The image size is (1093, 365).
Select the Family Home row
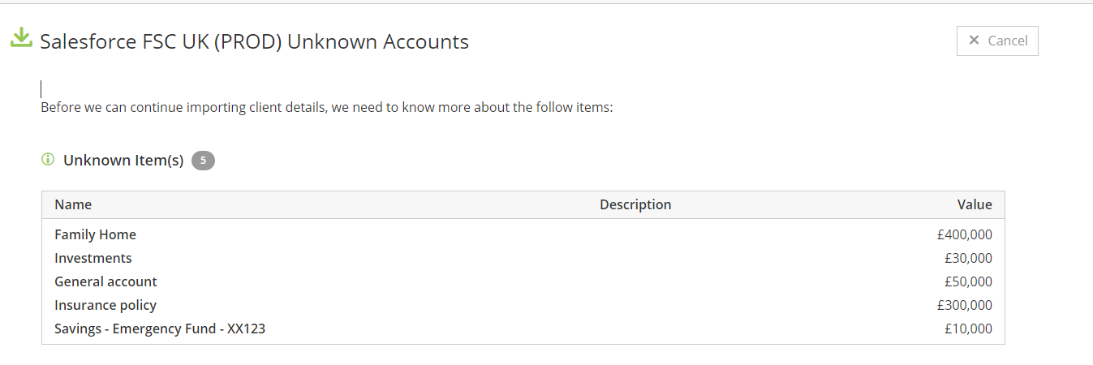523,234
